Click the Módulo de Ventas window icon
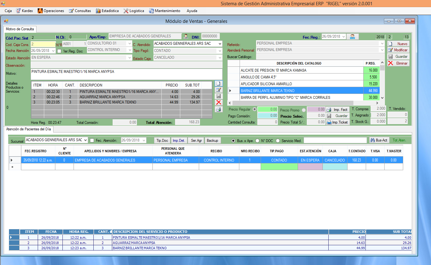431x265 pixels. (6, 21)
